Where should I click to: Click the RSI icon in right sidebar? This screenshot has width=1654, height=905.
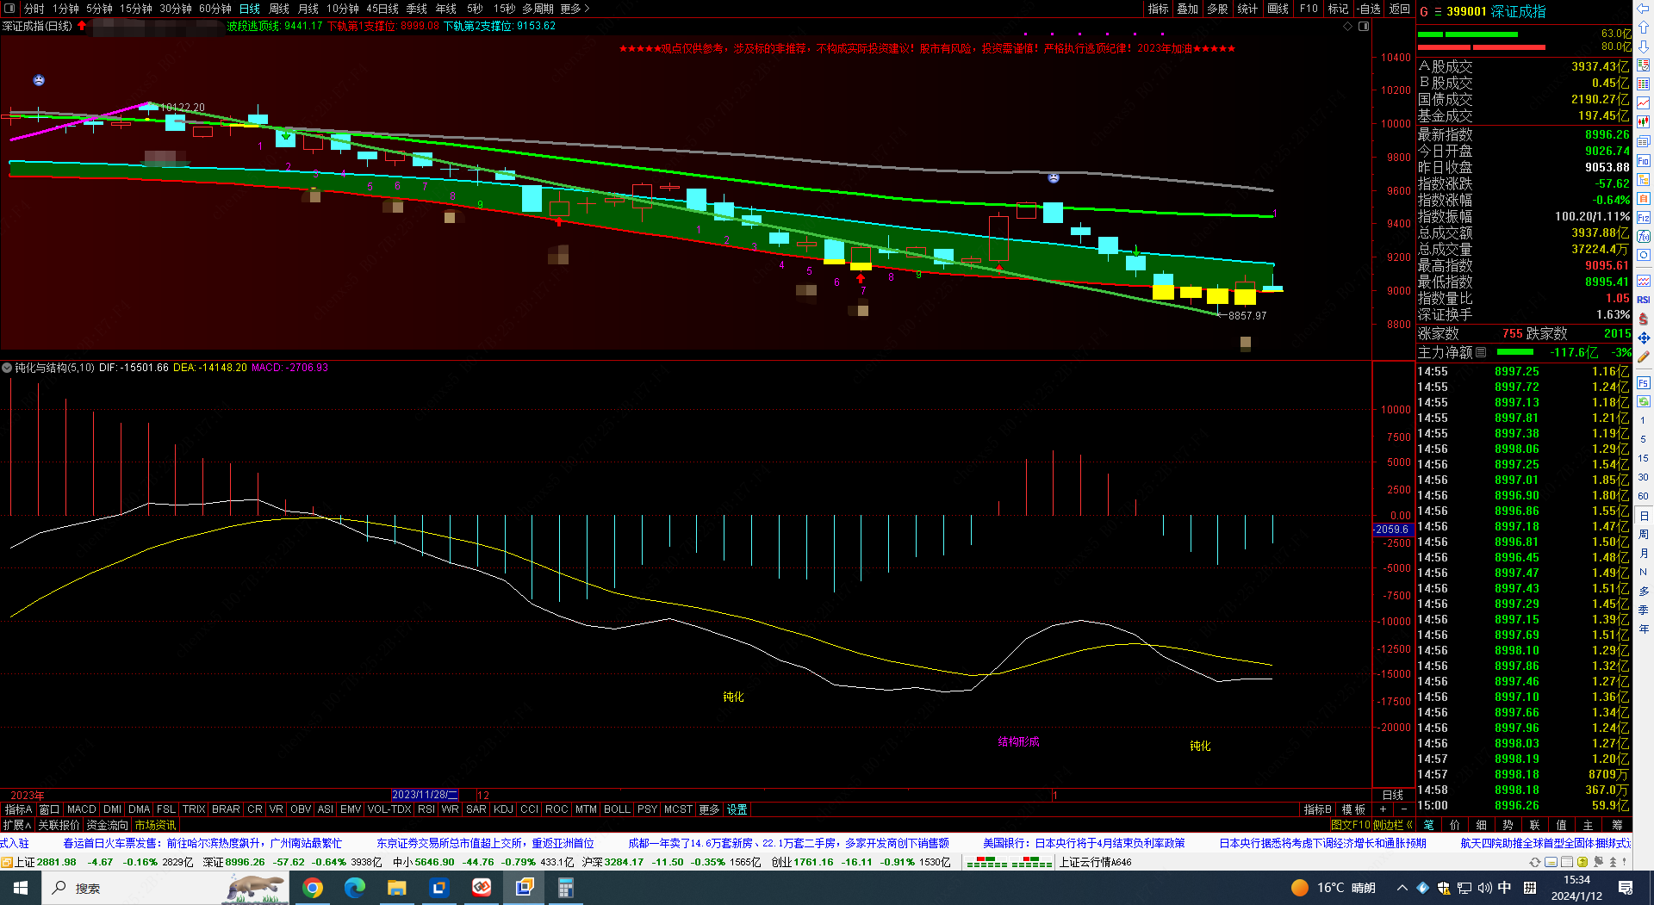tap(1644, 300)
